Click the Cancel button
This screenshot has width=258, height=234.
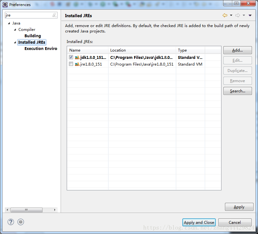click(x=235, y=222)
